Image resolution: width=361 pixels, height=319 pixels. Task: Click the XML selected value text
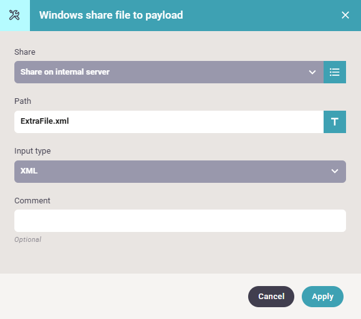(29, 171)
